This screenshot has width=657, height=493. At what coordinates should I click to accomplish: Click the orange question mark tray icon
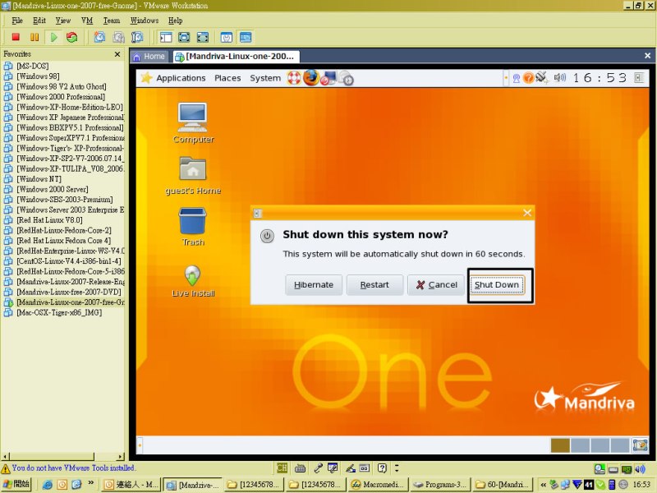coord(529,78)
